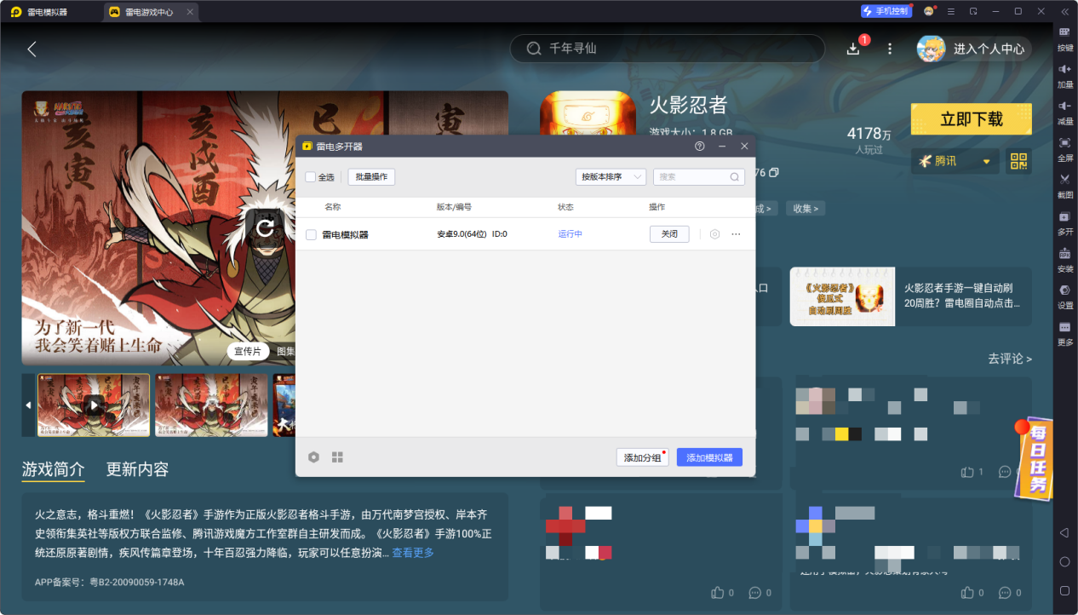
Task: Select the first video thumbnail with play icon
Action: tap(94, 405)
